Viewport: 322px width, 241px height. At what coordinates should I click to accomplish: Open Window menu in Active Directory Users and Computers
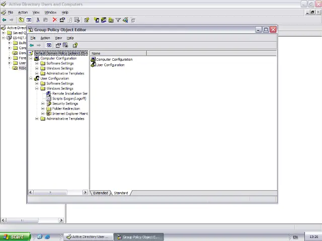point(50,12)
